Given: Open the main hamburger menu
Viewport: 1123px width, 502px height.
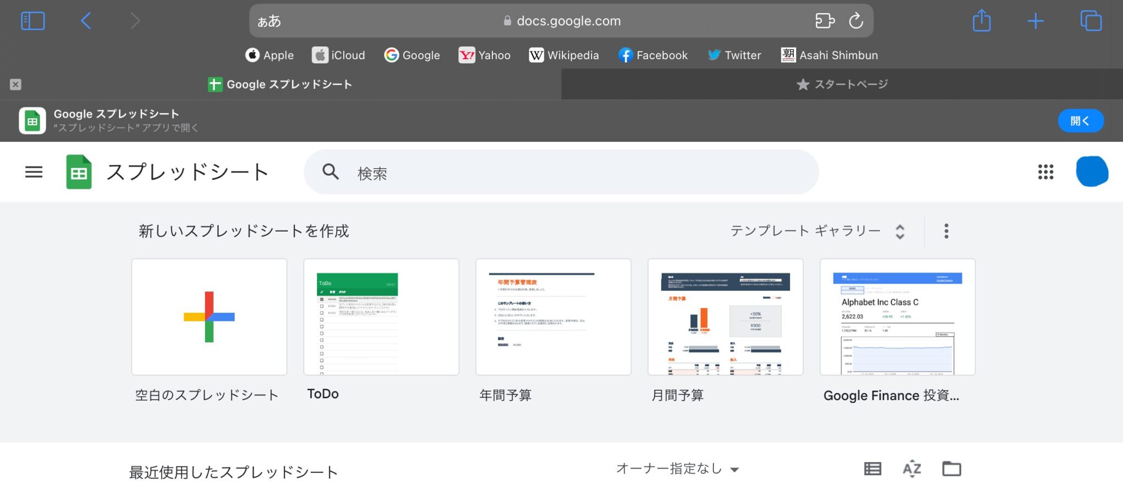Looking at the screenshot, I should [33, 172].
